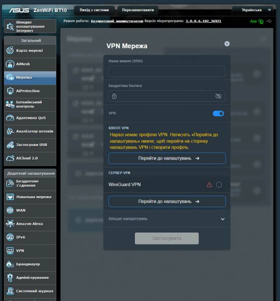The width and height of the screenshot is (280, 301).
Task: Click the Адміністрування gear icon
Action: coord(10,277)
